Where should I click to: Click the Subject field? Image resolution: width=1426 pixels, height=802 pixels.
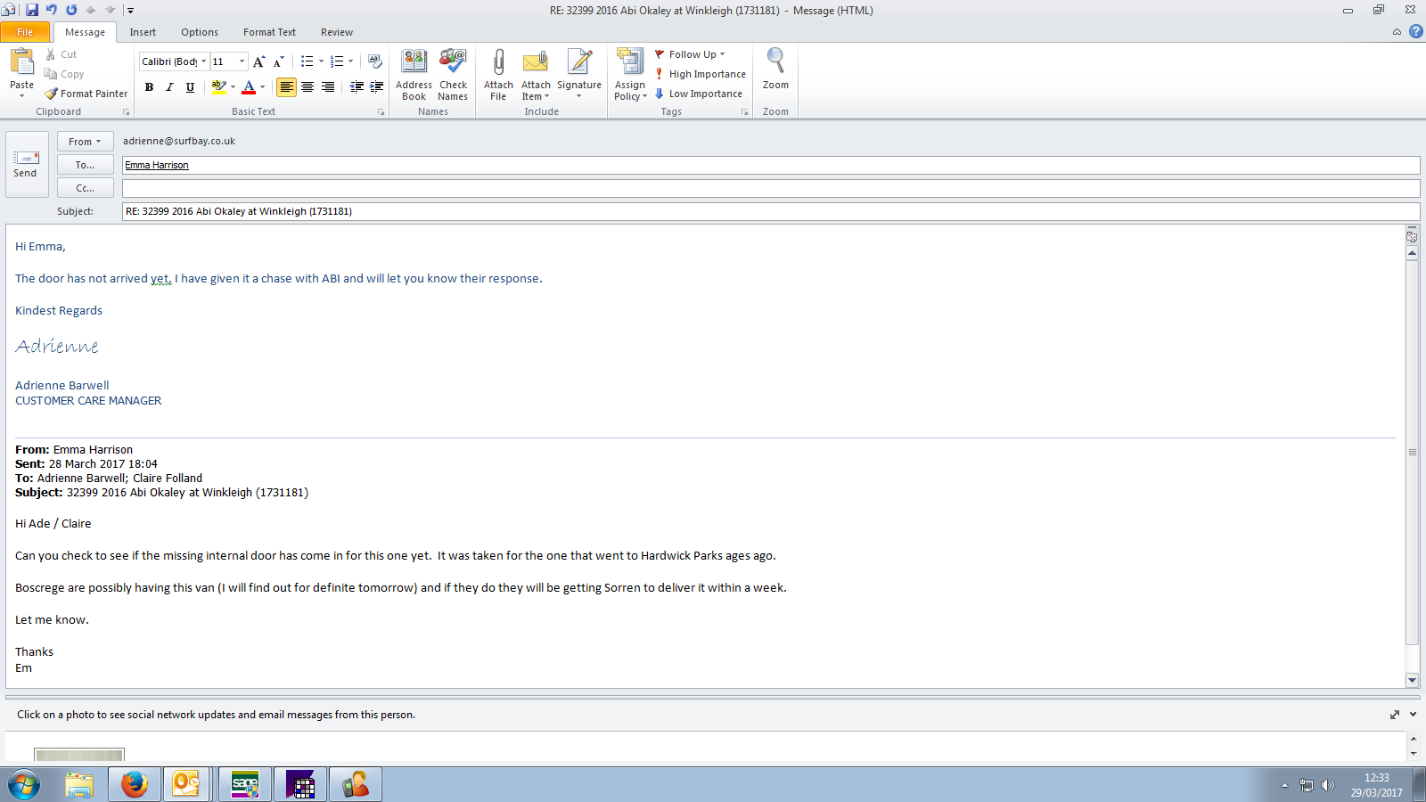tap(771, 211)
